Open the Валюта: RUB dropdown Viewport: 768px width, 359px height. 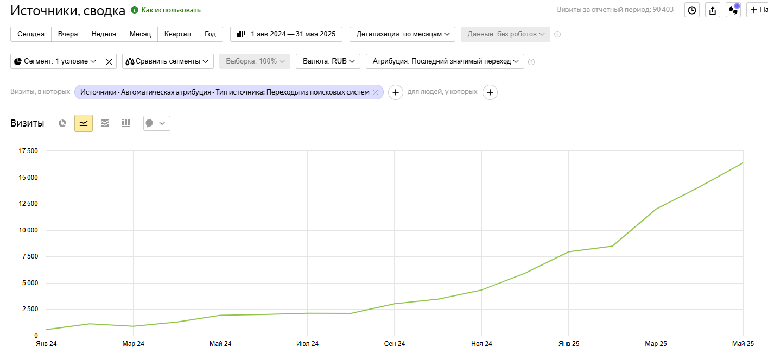point(328,61)
